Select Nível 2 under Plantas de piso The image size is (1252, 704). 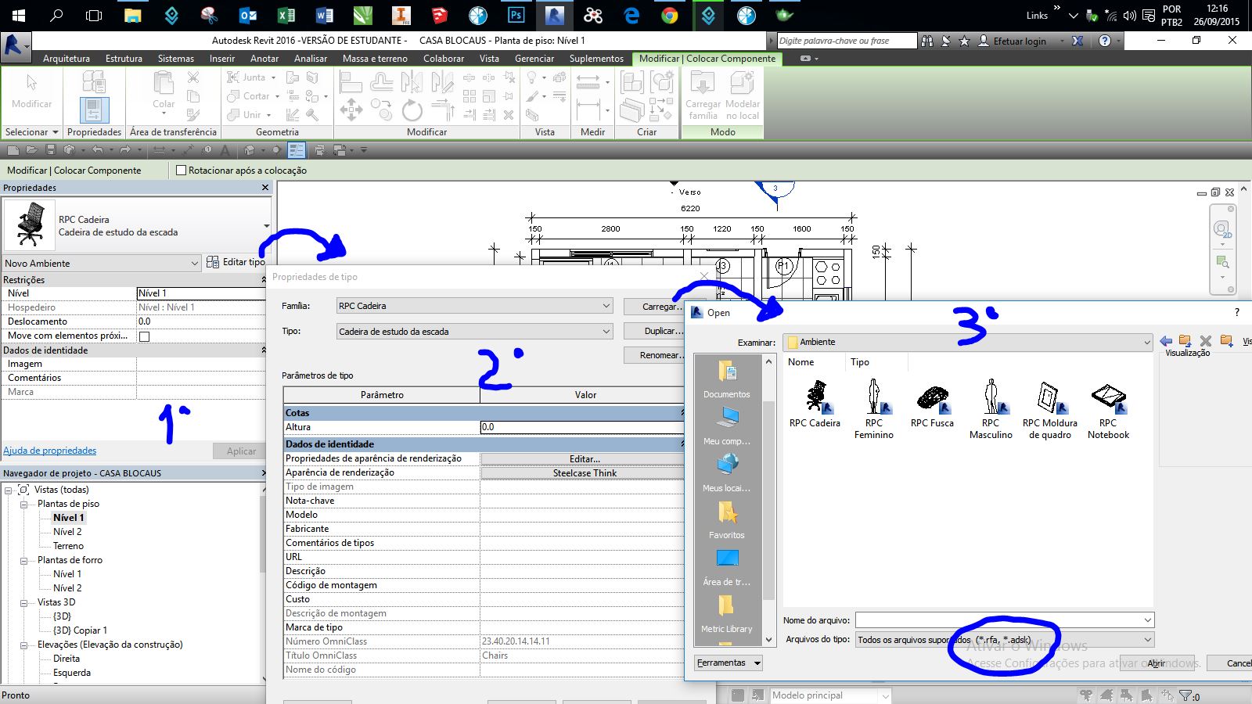click(x=67, y=532)
